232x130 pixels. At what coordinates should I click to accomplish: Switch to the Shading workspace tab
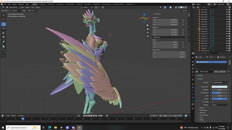tap(79, 4)
